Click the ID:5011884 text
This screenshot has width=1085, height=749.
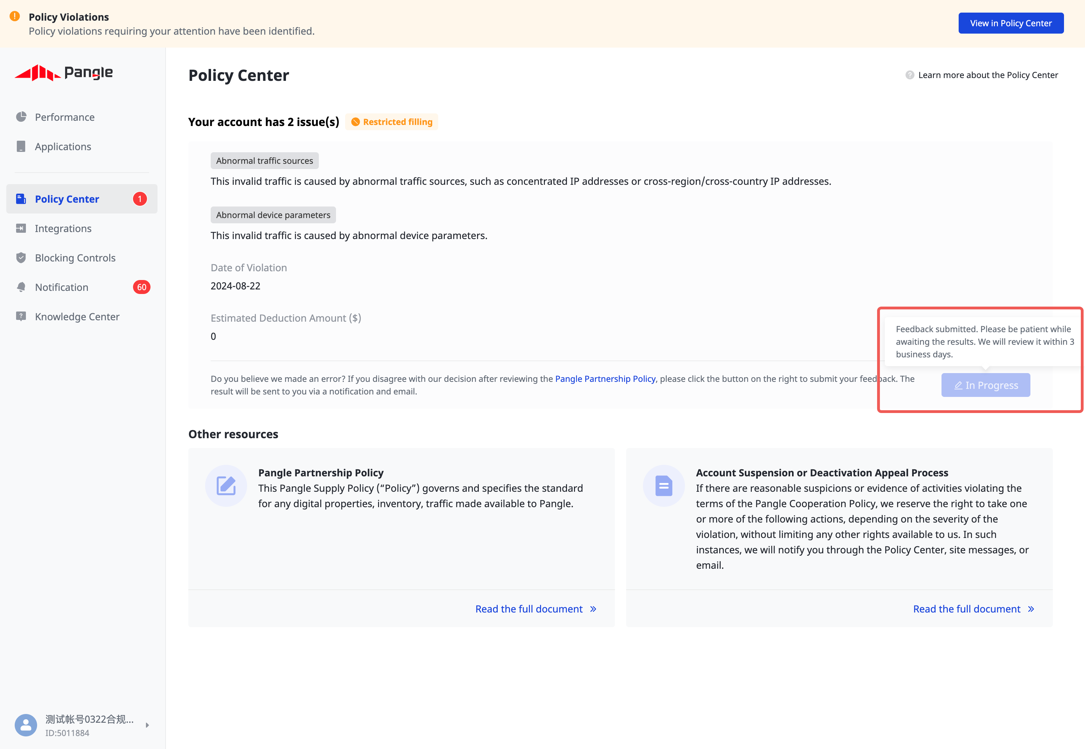coord(67,733)
